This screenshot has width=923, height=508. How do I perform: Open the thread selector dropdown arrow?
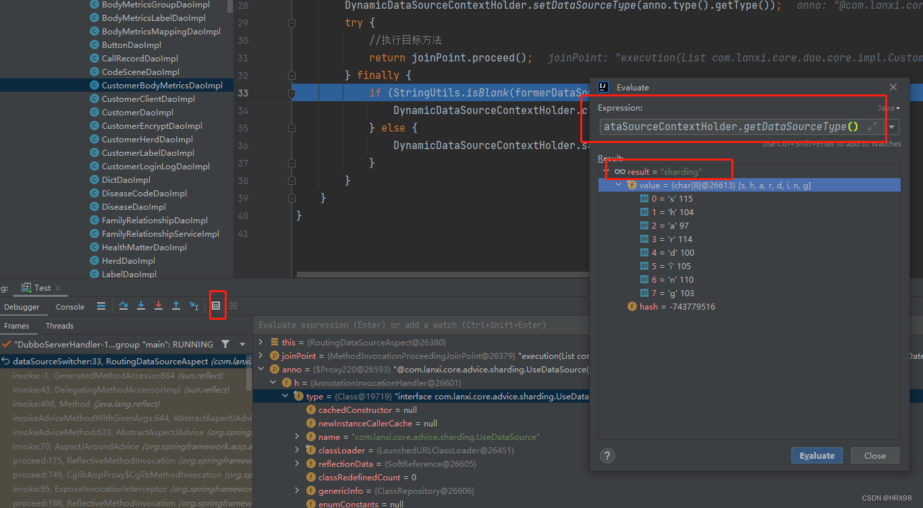coord(242,344)
